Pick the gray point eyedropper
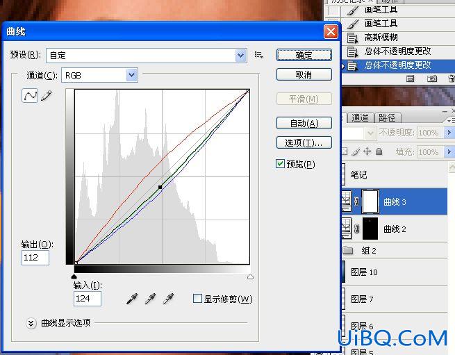This screenshot has height=355, width=455. 150,299
